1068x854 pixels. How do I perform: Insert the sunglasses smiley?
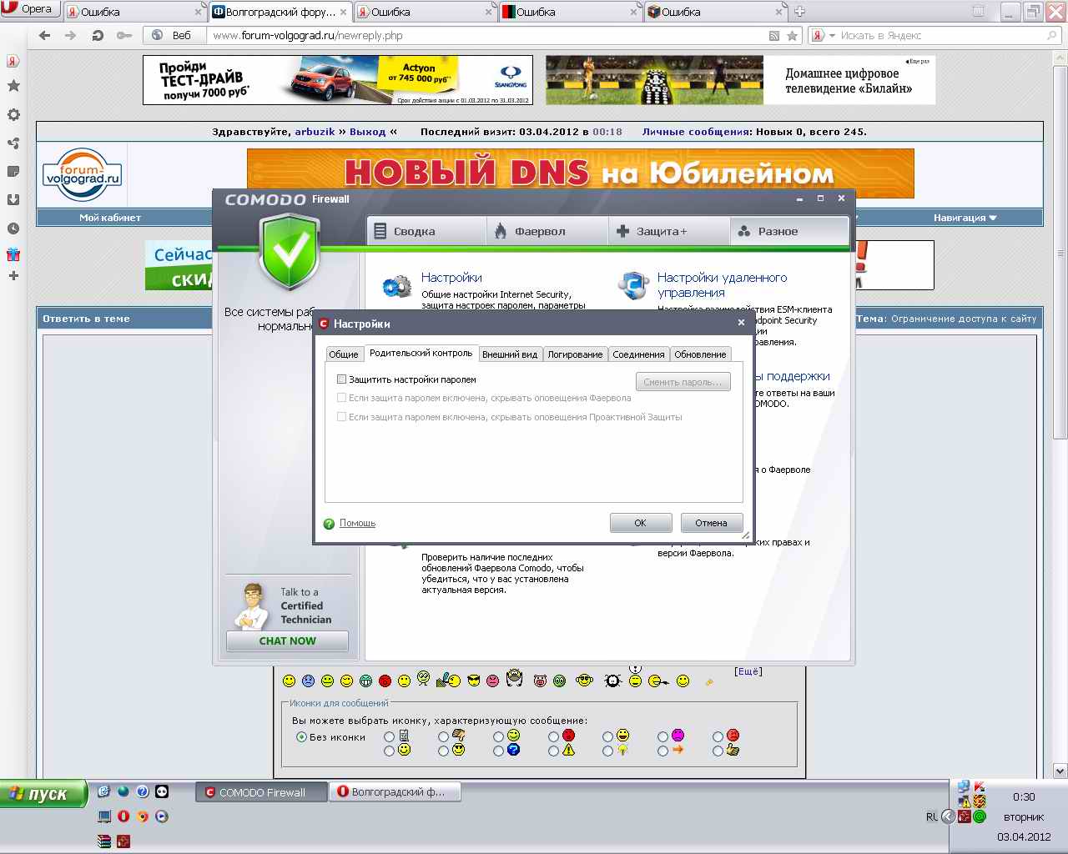[x=474, y=681]
